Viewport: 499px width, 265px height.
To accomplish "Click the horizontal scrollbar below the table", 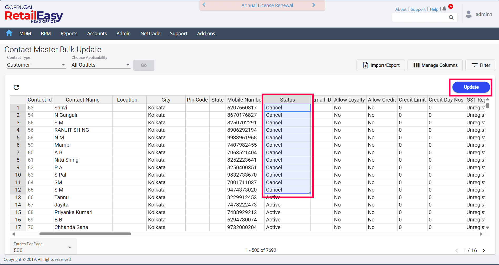I will pyautogui.click(x=85, y=234).
